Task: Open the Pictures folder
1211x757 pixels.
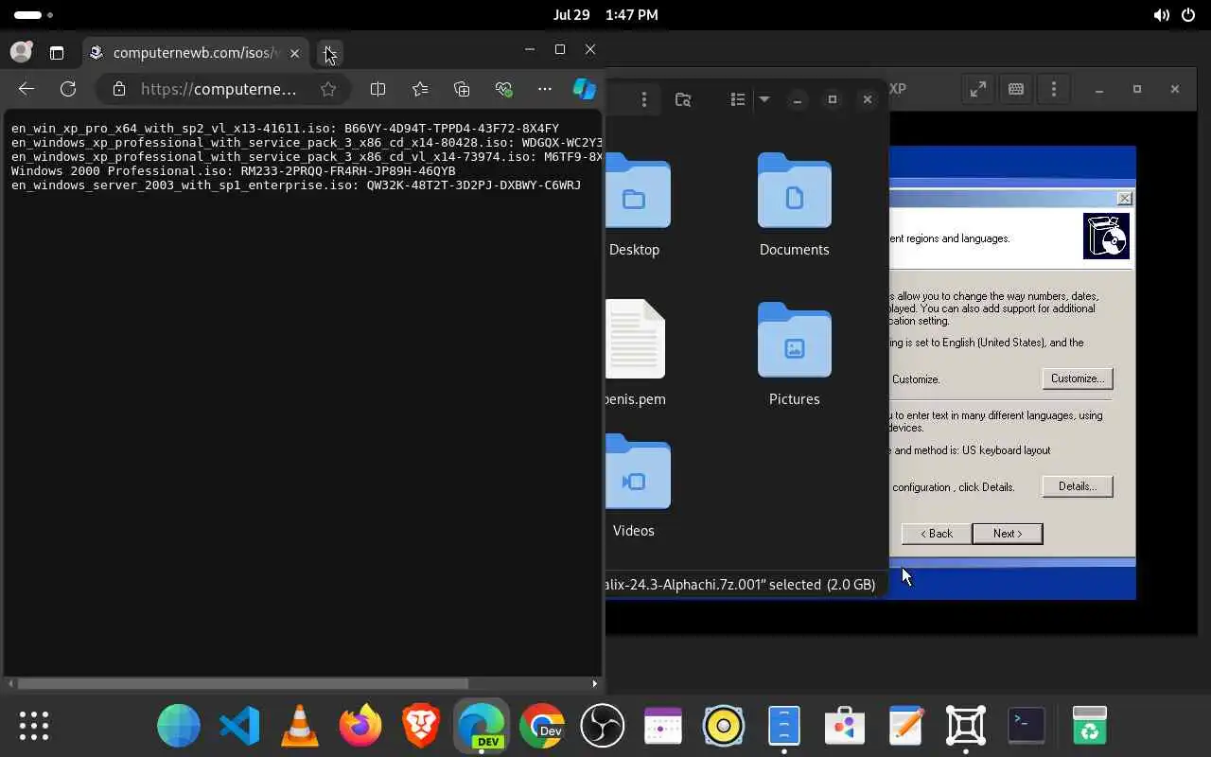Action: coord(795,355)
